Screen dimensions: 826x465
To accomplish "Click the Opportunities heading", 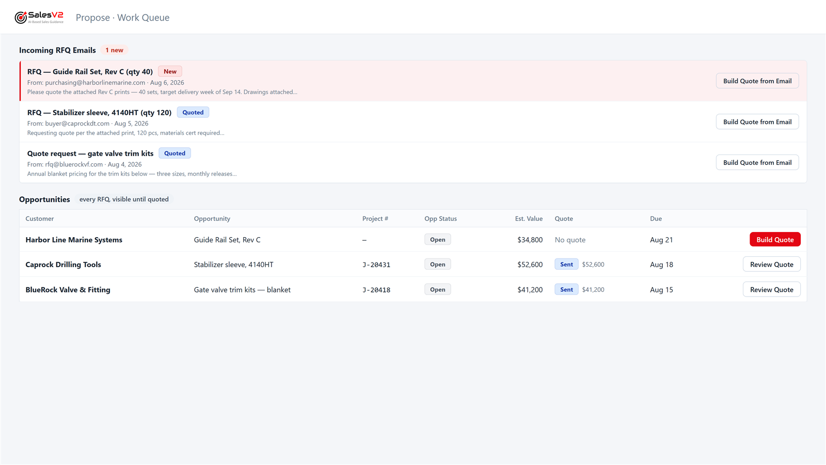I will (44, 199).
